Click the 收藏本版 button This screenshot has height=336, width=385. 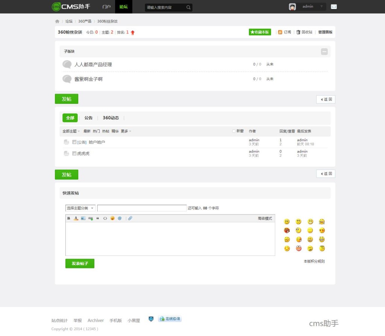click(x=260, y=32)
